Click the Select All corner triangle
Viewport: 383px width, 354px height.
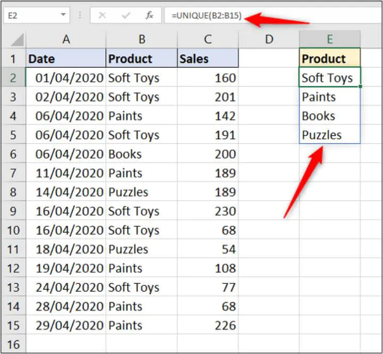(x=18, y=40)
